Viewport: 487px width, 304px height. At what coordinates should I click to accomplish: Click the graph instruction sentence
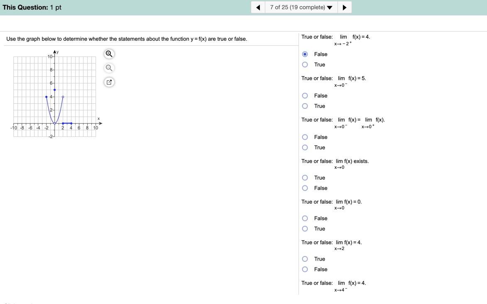pyautogui.click(x=127, y=39)
